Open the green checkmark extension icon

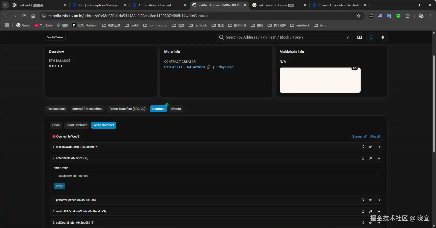click(398, 16)
